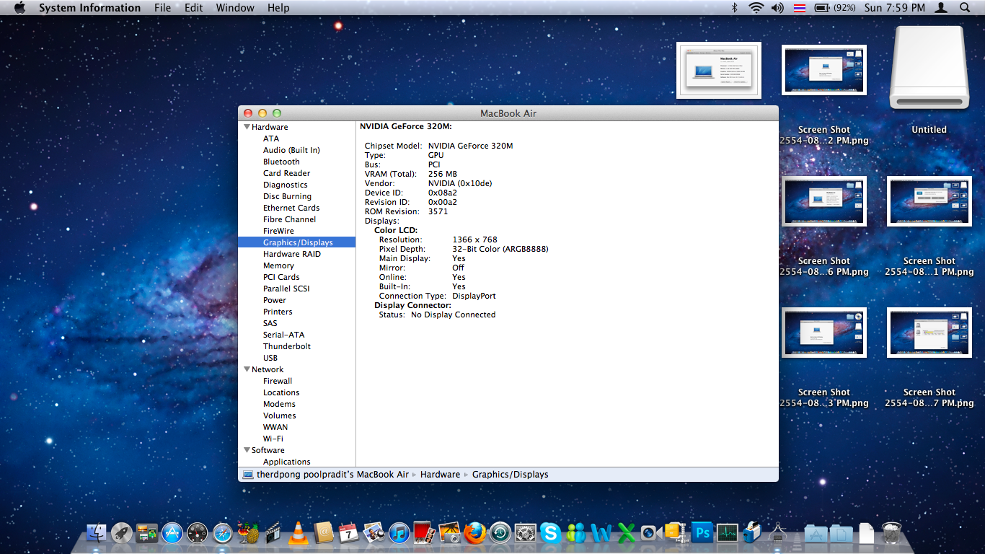The width and height of the screenshot is (985, 554).
Task: Select the Untitled drive on desktop
Action: coord(929,67)
